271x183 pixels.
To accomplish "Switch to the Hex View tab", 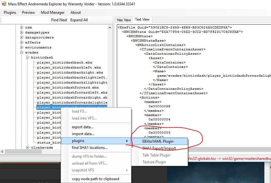I will pyautogui.click(x=123, y=19).
